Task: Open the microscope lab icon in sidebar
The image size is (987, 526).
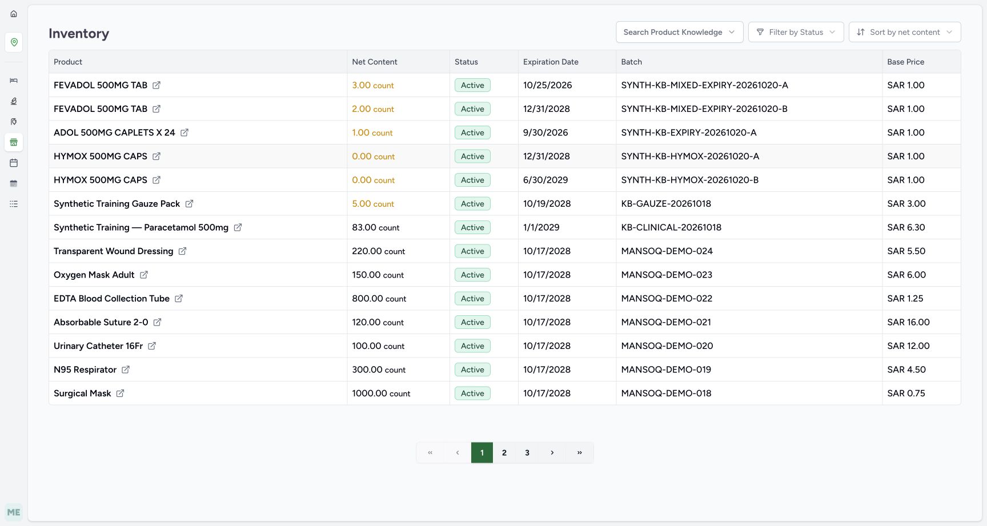Action: tap(14, 101)
